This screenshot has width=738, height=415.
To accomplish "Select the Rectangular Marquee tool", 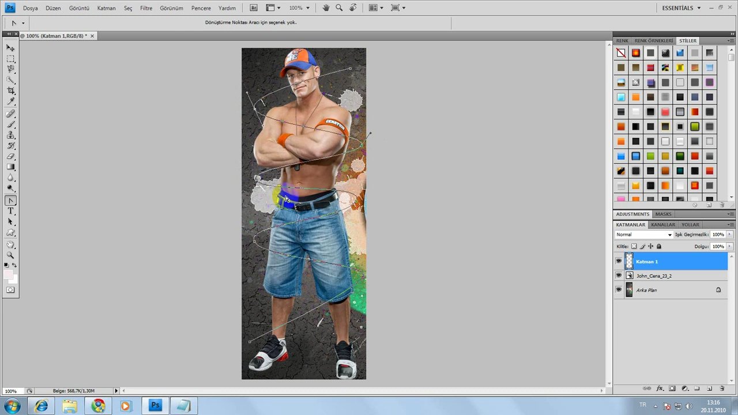I will tap(10, 59).
